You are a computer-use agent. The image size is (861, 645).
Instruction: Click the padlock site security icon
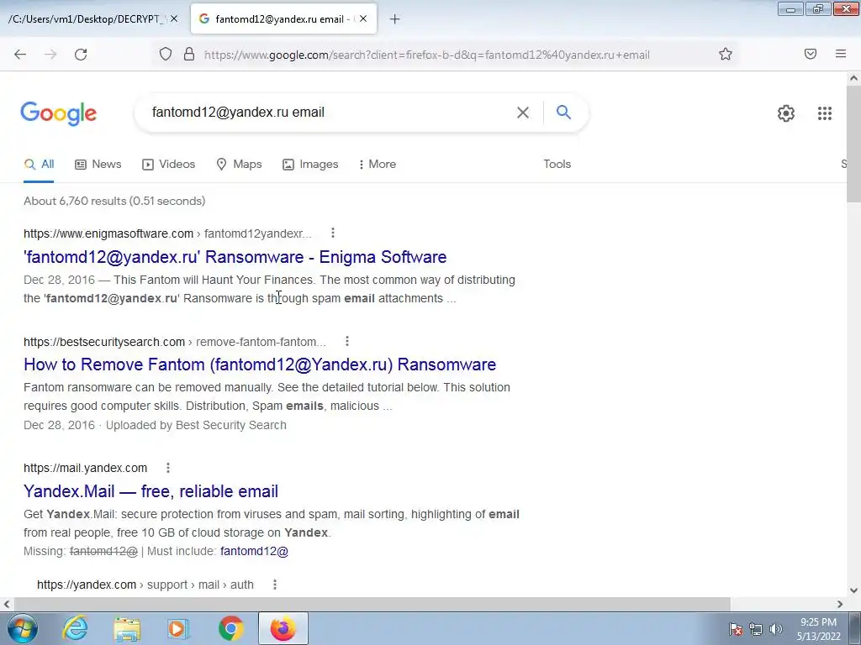click(x=189, y=55)
